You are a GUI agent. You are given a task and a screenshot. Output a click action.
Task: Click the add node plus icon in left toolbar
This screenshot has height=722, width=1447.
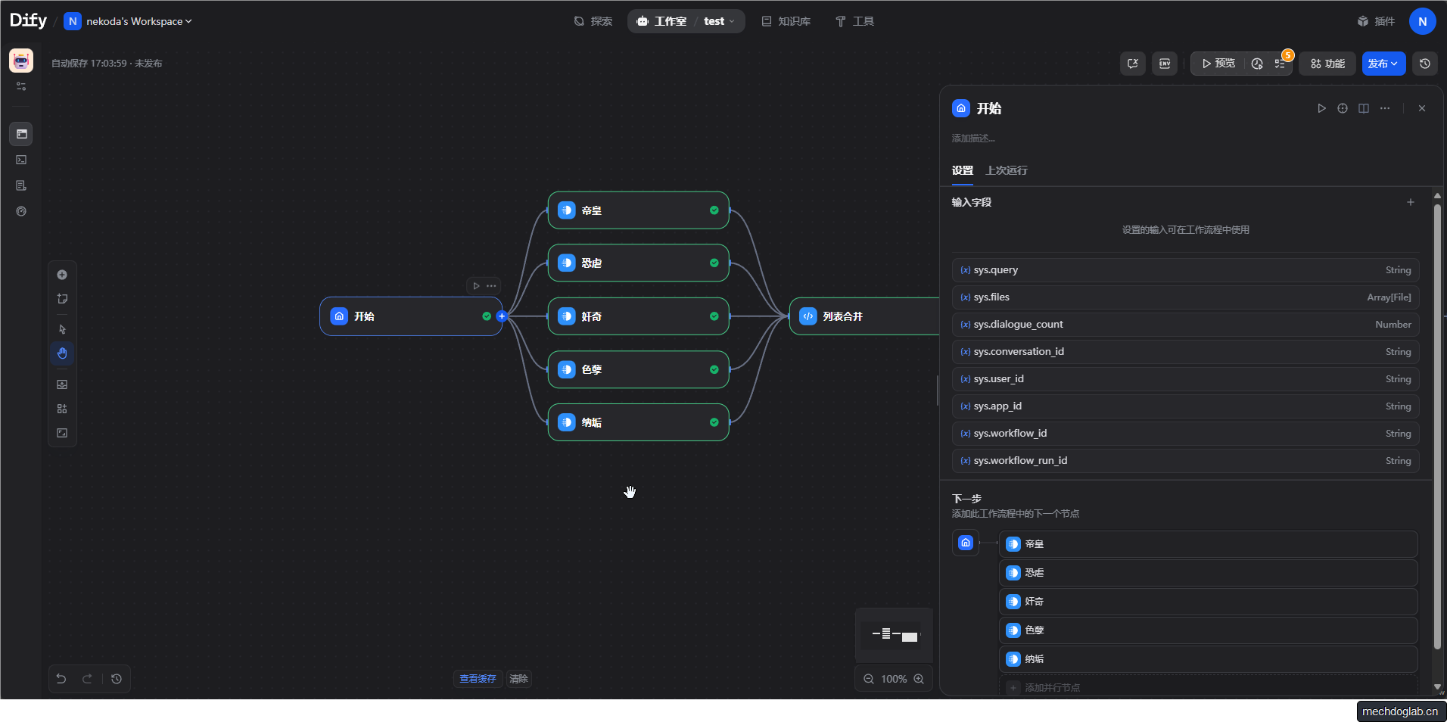click(x=62, y=275)
